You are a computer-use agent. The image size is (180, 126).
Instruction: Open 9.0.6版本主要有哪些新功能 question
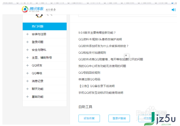[x=97, y=33]
